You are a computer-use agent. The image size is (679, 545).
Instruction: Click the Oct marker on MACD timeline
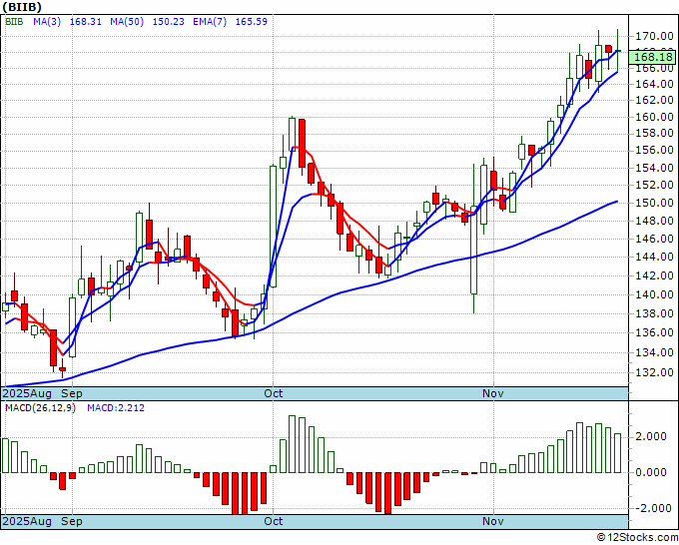[x=274, y=521]
